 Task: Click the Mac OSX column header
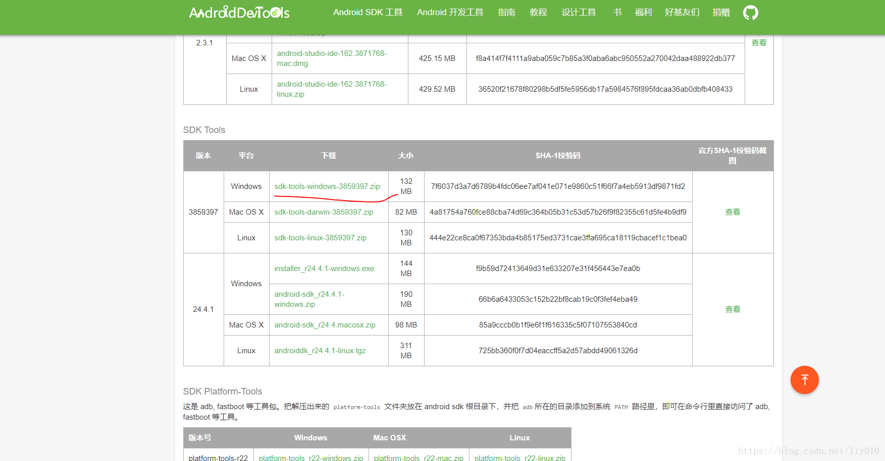[390, 438]
